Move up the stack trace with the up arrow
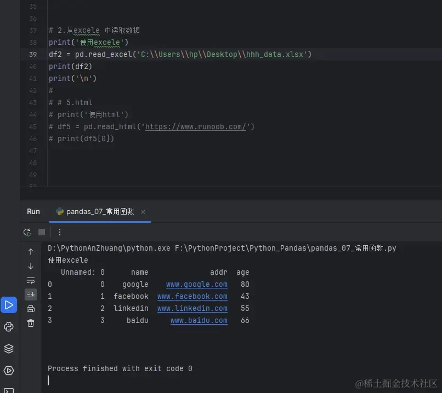Viewport: 442px width, 393px height. [31, 252]
